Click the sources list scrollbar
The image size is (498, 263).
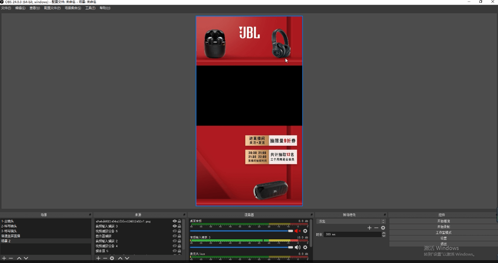tap(184, 234)
